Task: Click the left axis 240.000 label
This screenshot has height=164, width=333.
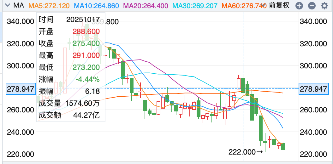Action: 21,132
